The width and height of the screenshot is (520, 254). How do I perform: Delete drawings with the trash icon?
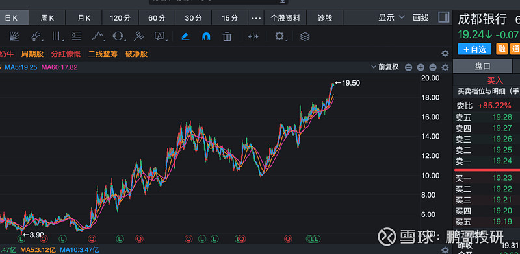[227, 36]
